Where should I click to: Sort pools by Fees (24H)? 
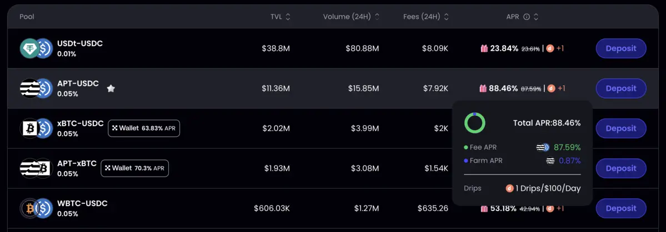(447, 17)
